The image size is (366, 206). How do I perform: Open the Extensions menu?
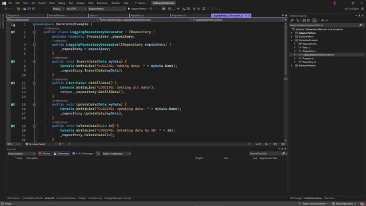tap(102, 3)
